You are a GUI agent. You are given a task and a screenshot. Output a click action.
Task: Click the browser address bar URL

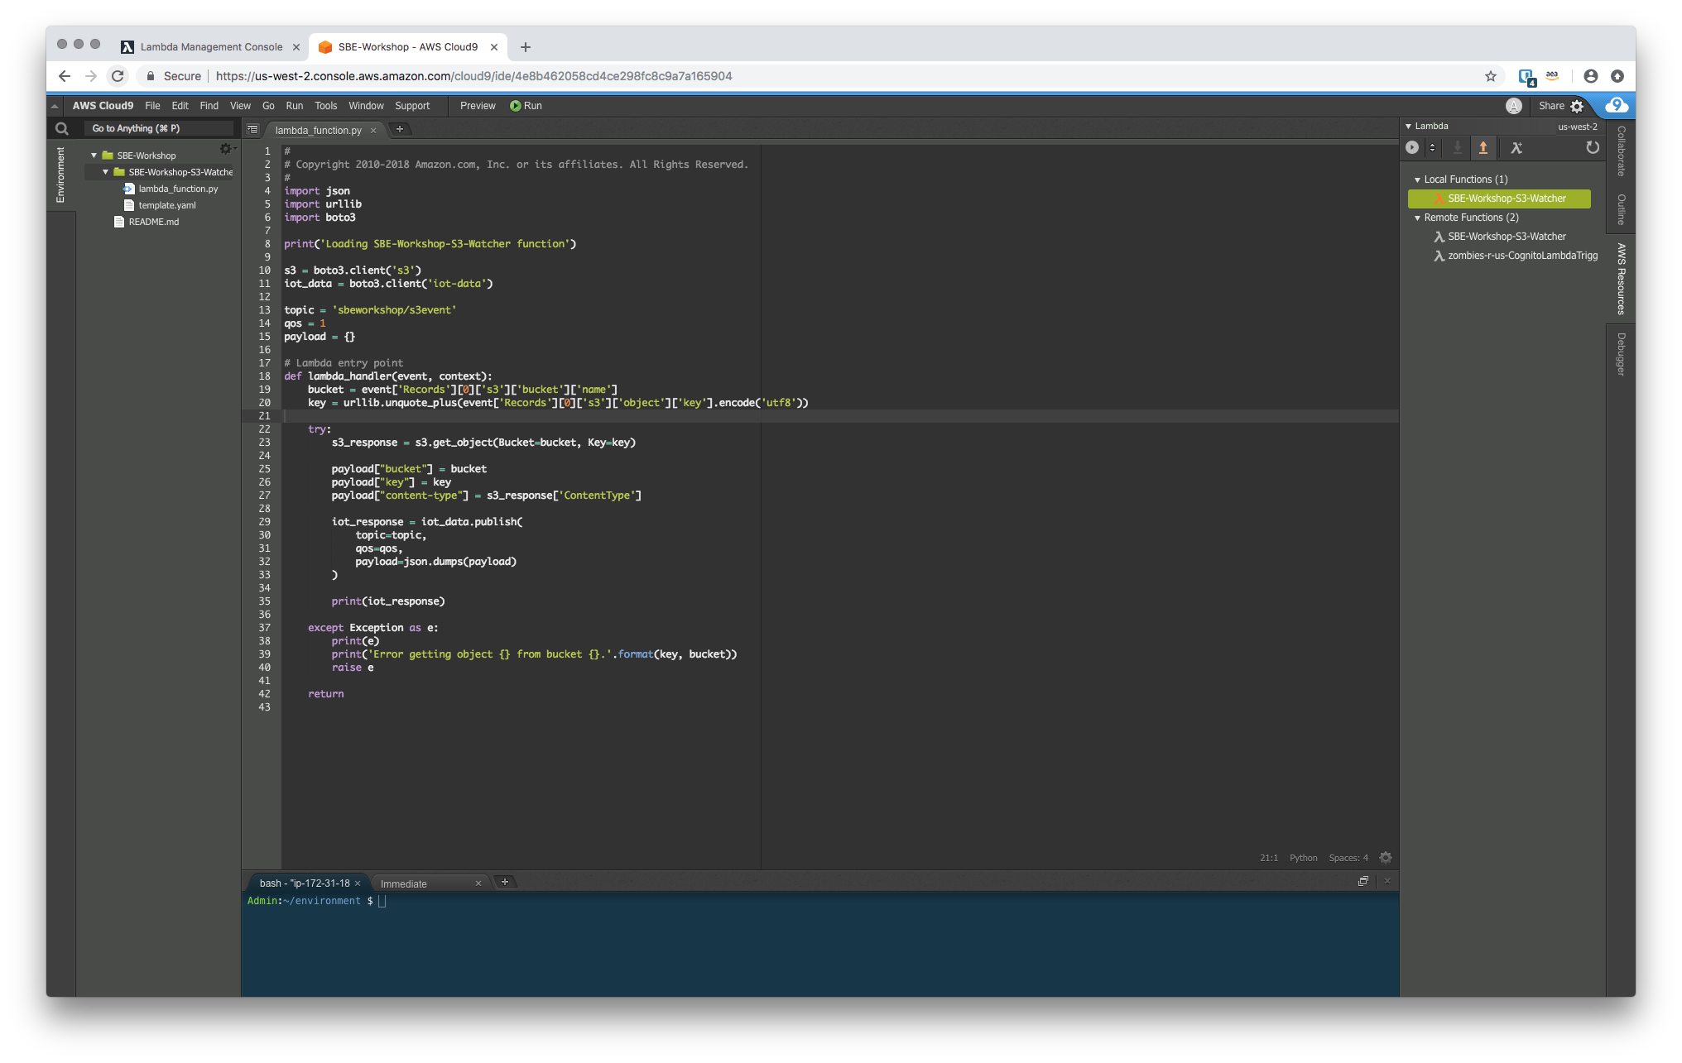473,76
